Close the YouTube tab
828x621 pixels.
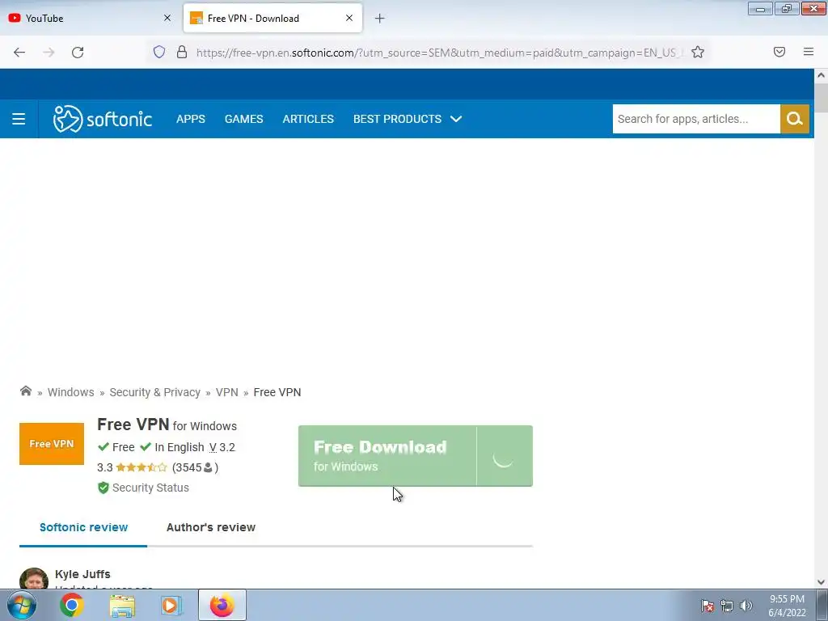167,18
